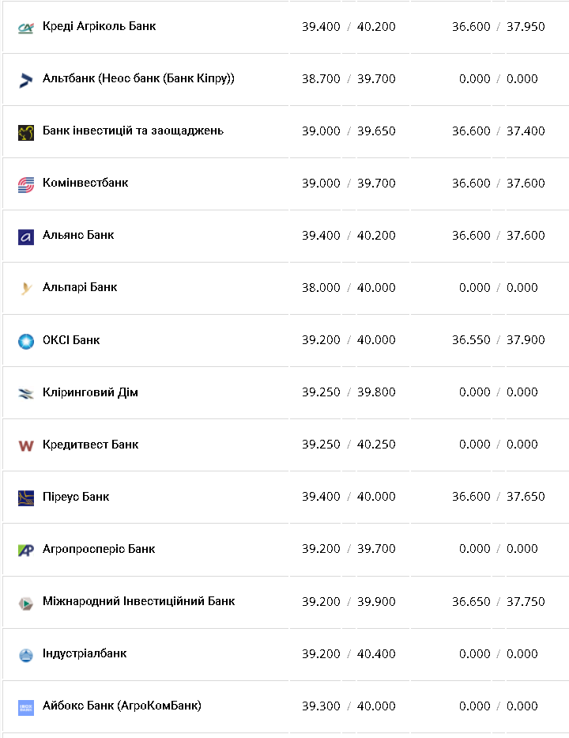Click the Альянс Банк logo icon
This screenshot has height=738, width=569.
[x=26, y=237]
